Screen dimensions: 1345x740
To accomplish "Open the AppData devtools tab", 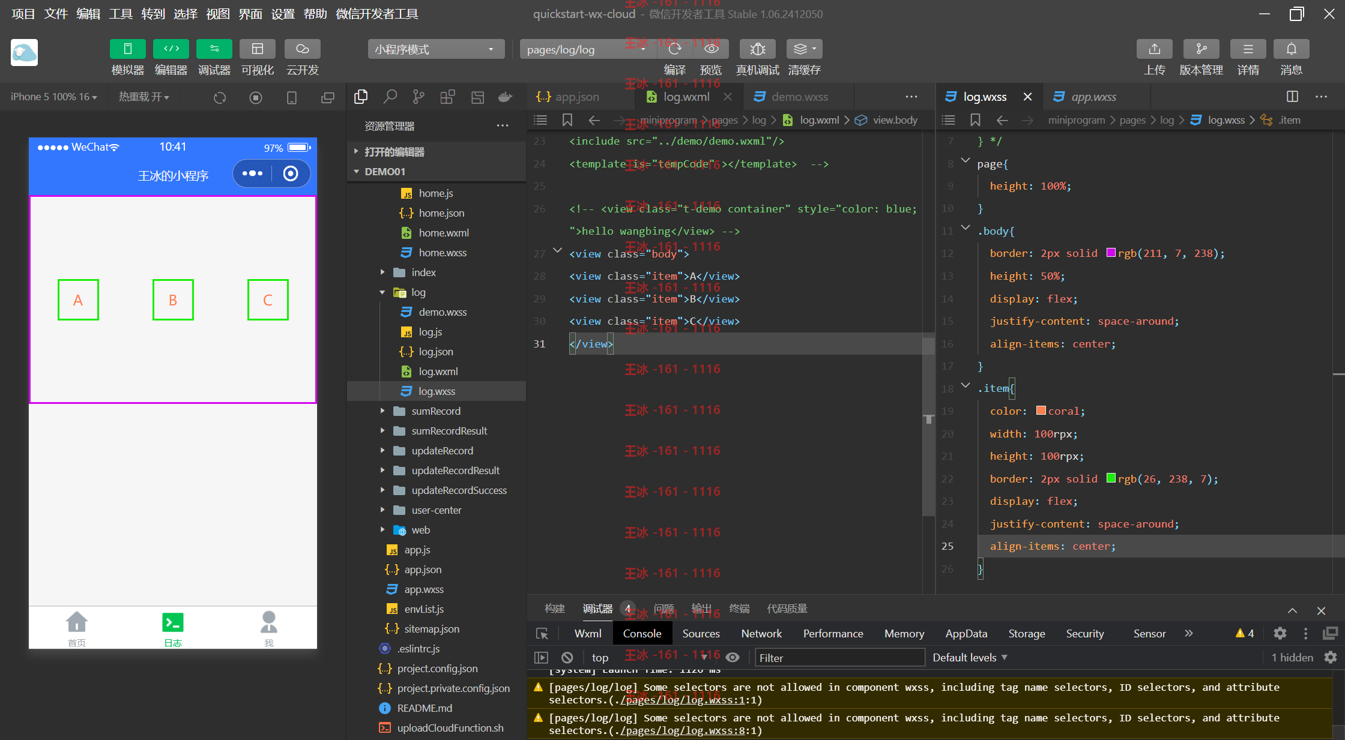I will pos(966,634).
